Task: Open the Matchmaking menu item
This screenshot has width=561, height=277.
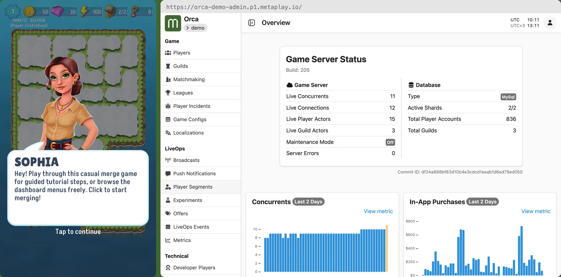Action: [201, 79]
